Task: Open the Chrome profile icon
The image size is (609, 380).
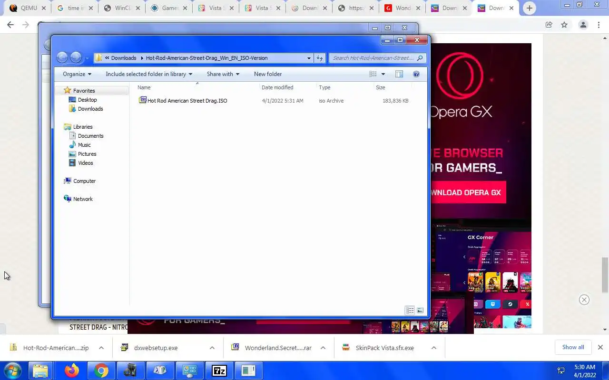Action: tap(583, 25)
